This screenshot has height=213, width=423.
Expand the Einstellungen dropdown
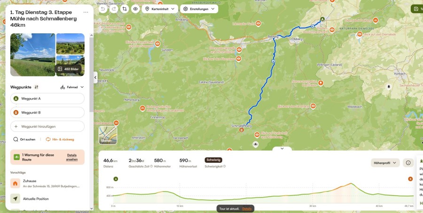pos(199,9)
